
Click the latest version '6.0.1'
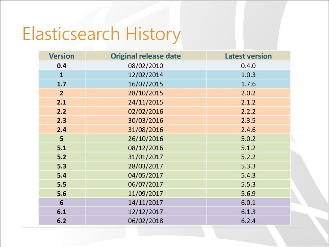point(248,203)
